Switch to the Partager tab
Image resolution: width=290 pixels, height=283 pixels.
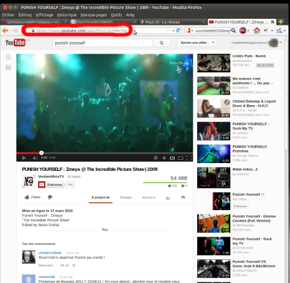[126, 197]
